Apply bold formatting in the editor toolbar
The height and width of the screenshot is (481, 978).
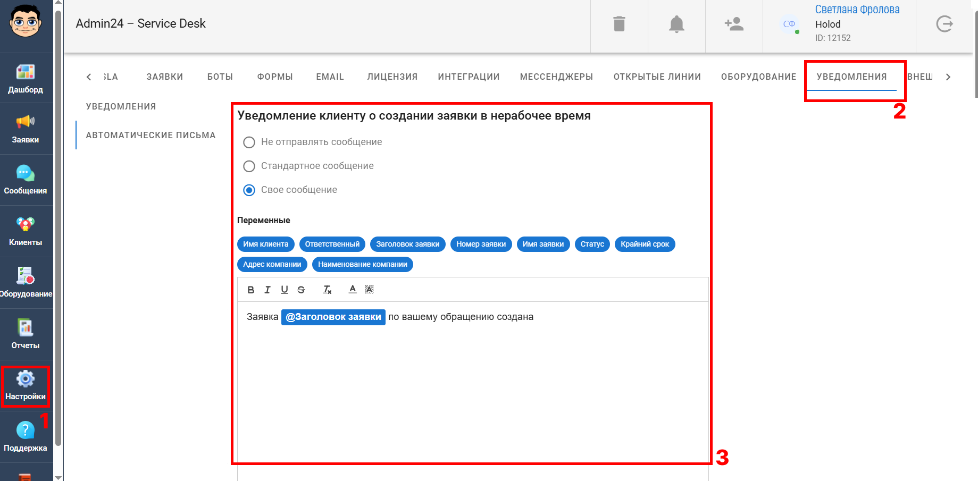[251, 290]
